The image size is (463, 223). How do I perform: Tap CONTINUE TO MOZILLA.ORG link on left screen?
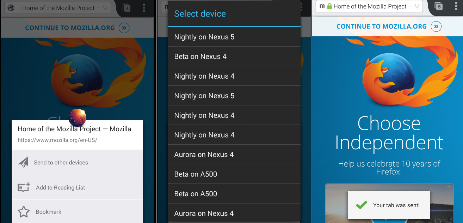[x=70, y=28]
